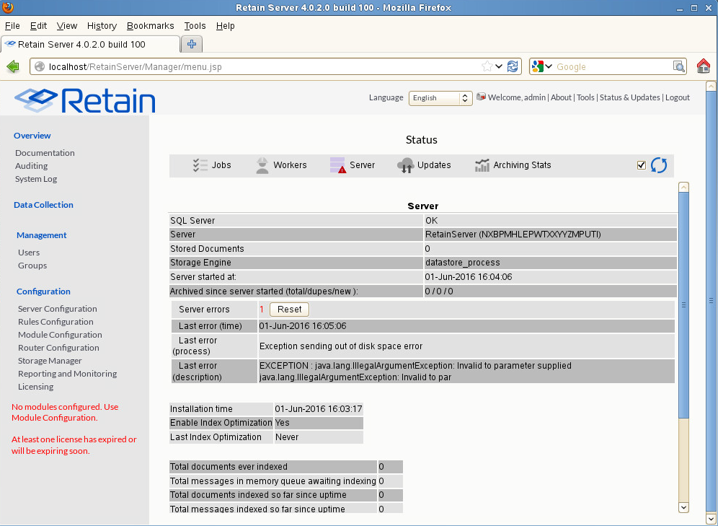Screen dimensions: 718x526
Task: Open the Language dropdown set to English
Action: tap(440, 98)
